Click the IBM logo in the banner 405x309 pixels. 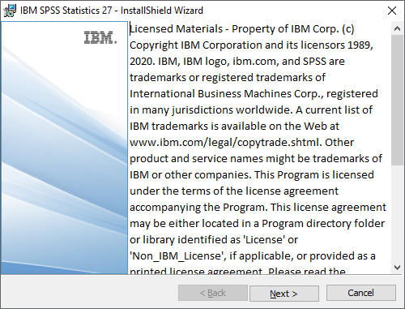pyautogui.click(x=100, y=37)
